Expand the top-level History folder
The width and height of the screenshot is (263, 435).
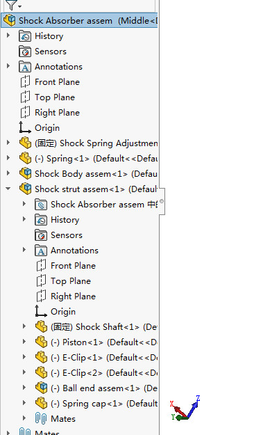[x=8, y=35]
